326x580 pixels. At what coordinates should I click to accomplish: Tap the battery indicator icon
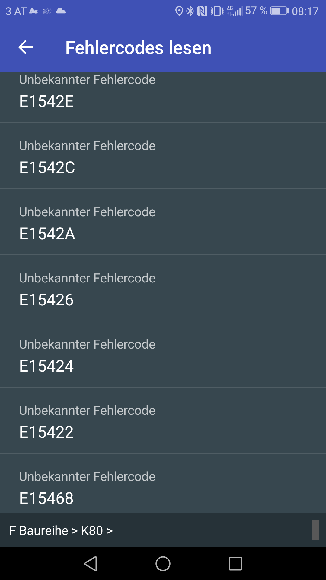(x=280, y=11)
